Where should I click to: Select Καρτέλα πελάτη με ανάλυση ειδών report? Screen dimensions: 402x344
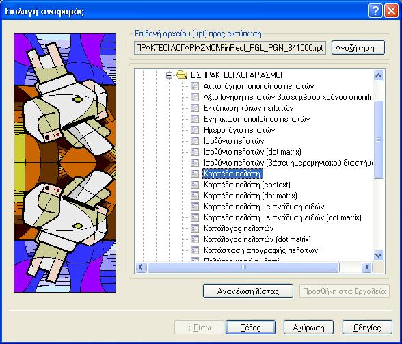click(264, 207)
